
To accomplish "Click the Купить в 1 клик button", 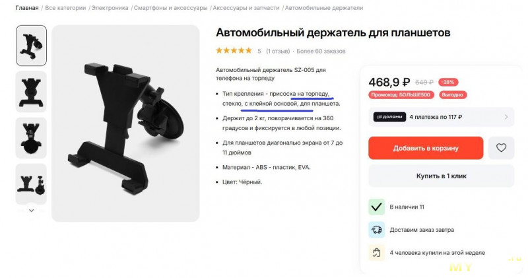I will click(441, 176).
